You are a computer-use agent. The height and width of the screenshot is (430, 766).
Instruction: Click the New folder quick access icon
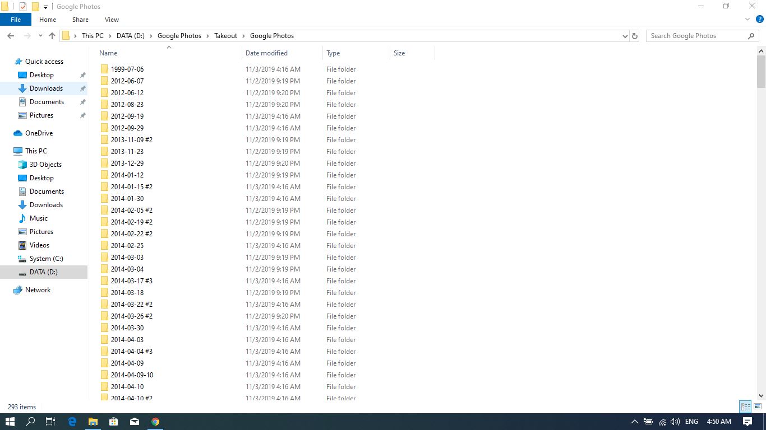[35, 7]
